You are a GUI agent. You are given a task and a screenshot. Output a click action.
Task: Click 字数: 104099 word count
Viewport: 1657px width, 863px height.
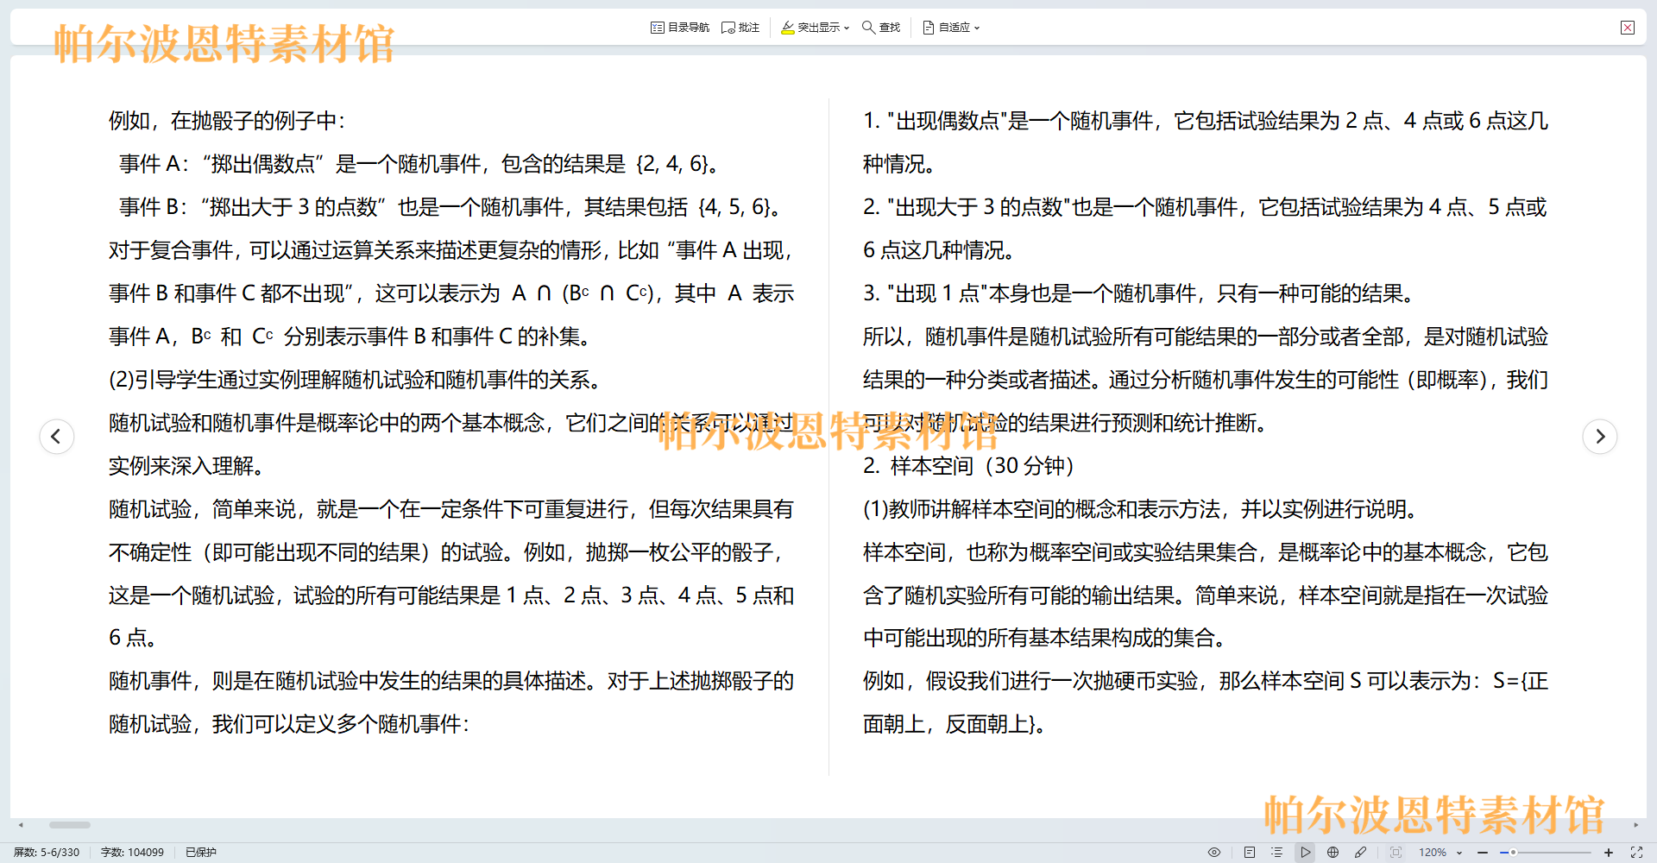[132, 853]
